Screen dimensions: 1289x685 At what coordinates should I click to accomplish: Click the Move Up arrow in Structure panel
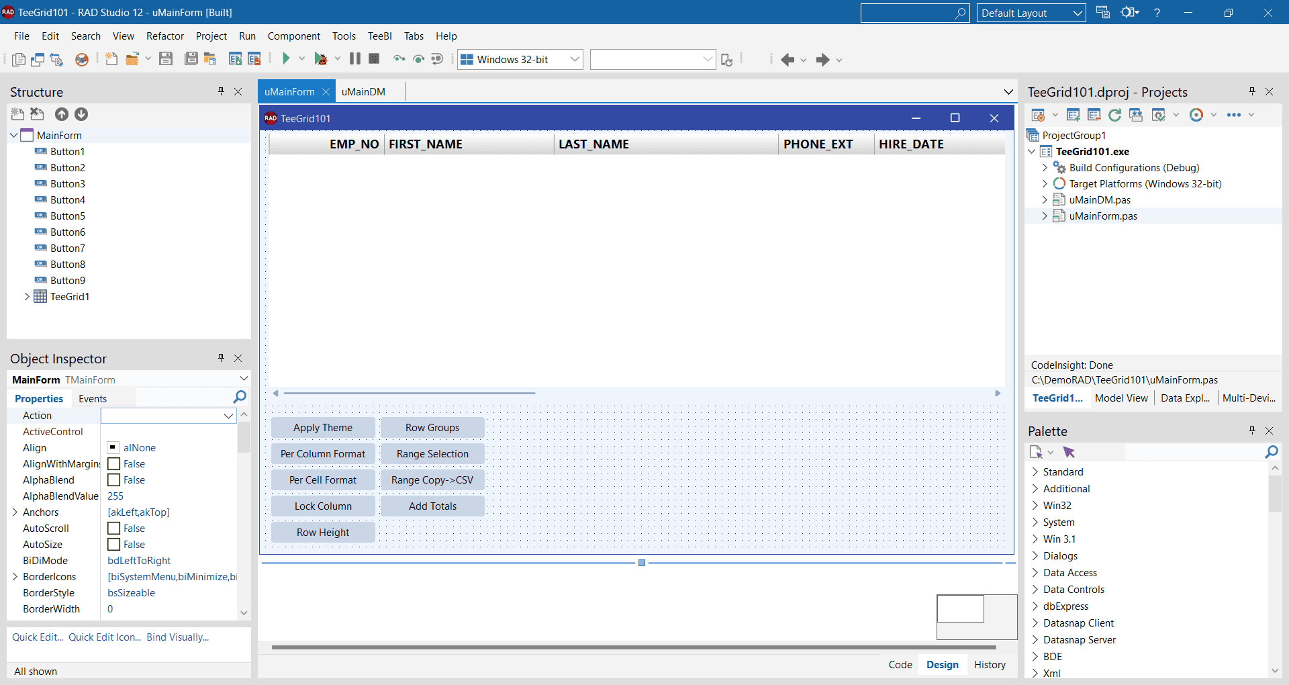(62, 114)
